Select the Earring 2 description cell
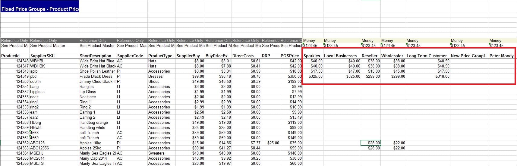 pos(97,117)
